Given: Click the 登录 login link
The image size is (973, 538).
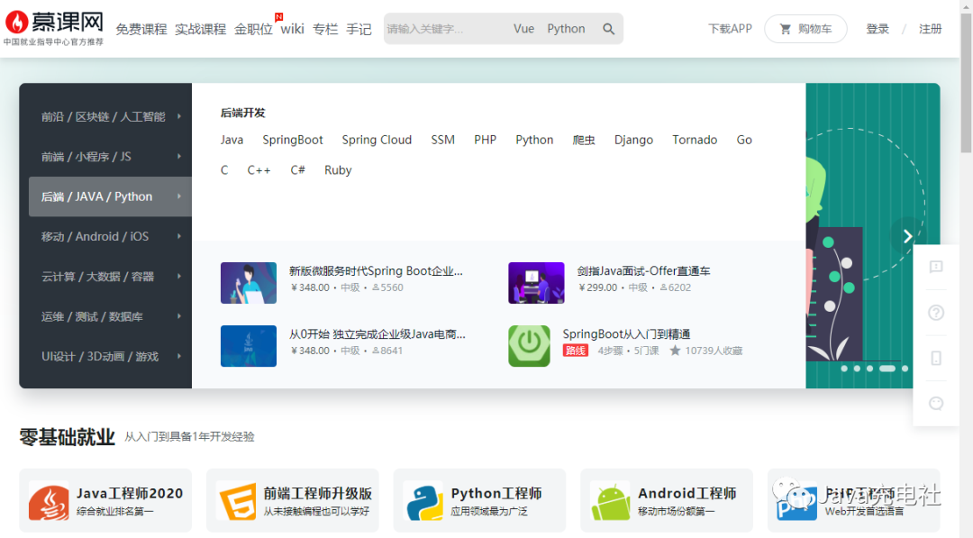Looking at the screenshot, I should [x=878, y=28].
